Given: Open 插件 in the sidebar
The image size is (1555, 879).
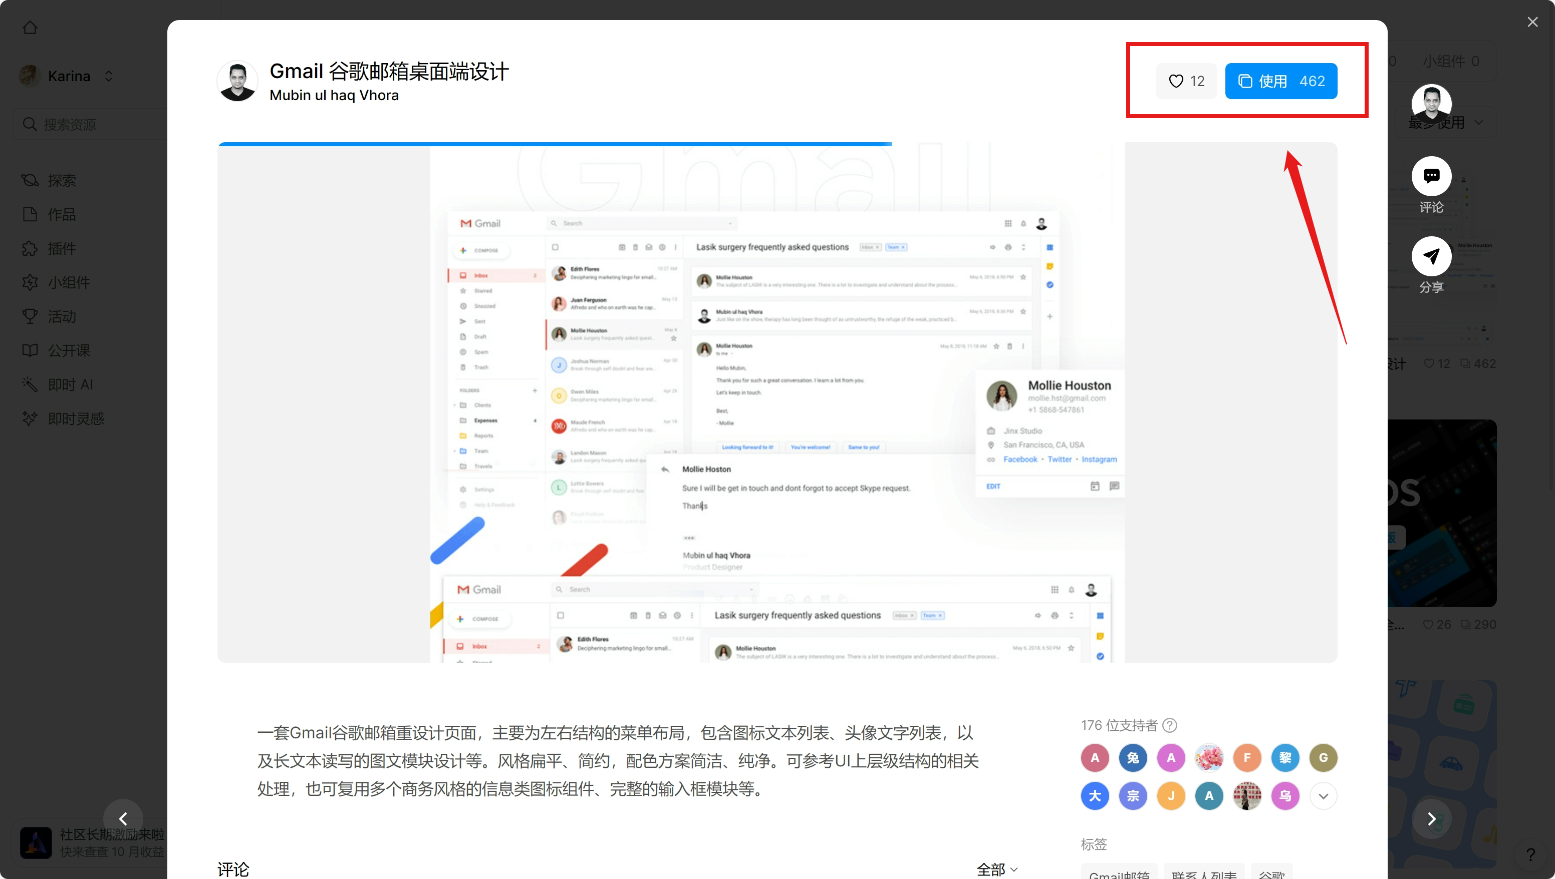Looking at the screenshot, I should pos(50,248).
